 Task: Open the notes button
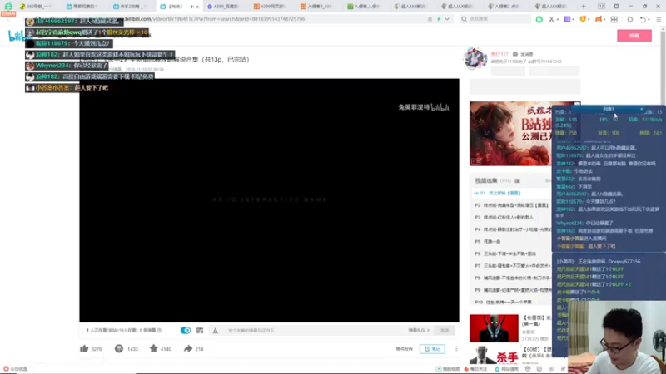(x=432, y=349)
